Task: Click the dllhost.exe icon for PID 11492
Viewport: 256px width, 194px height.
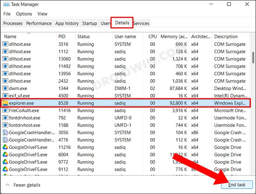Action: pyautogui.click(x=5, y=66)
